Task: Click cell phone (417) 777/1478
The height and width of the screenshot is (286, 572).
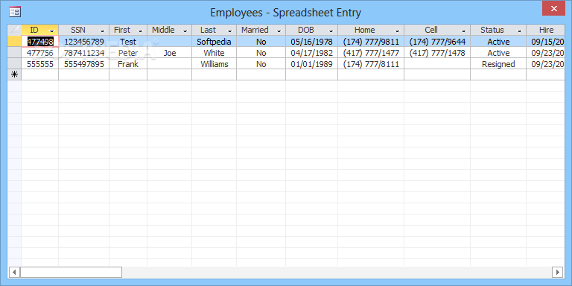Action: [437, 53]
